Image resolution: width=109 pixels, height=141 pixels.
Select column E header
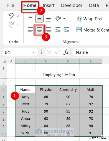coord(91,61)
